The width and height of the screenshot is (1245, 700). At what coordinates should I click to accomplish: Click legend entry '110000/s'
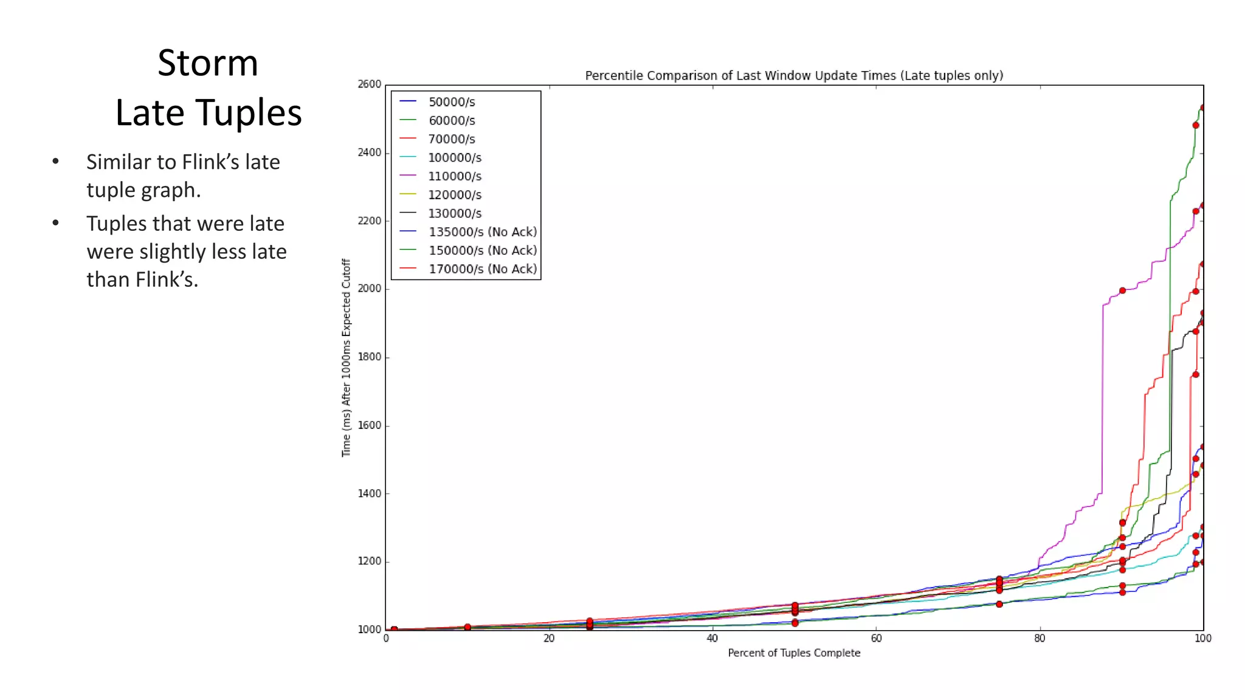pyautogui.click(x=455, y=176)
